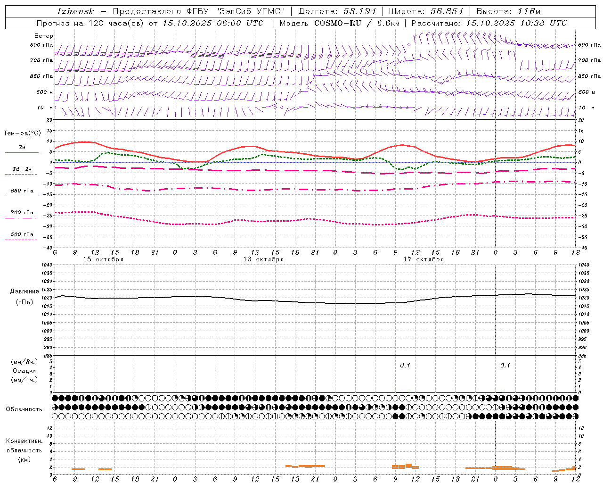Click the "Модель COSMO-RU / 6.6км" model text
Viewport: 603px width, 483px height.
340,23
